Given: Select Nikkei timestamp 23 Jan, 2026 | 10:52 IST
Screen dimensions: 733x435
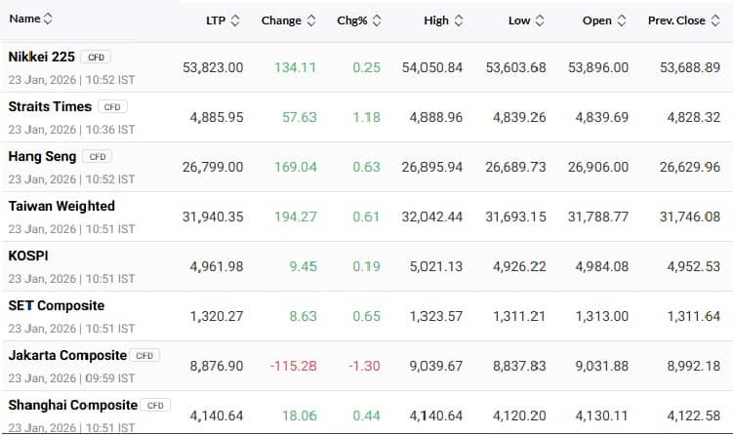Looking at the screenshot, I should click(71, 80).
